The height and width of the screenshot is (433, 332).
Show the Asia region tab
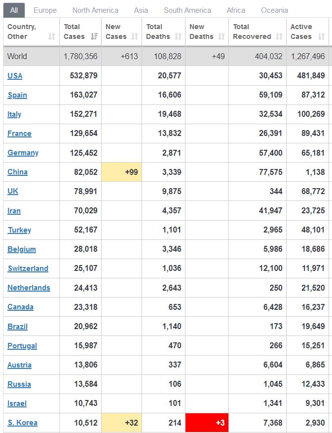[x=141, y=10]
